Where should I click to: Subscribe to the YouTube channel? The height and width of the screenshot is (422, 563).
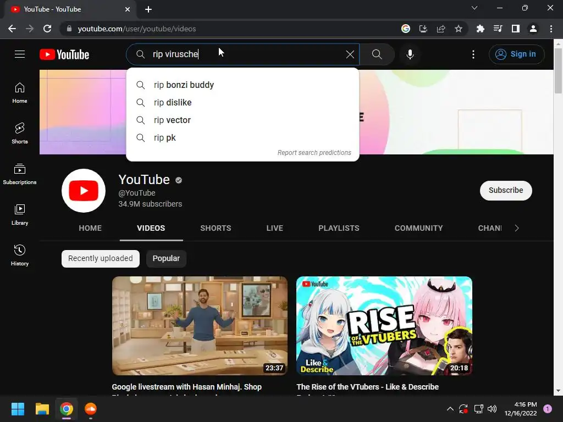[506, 190]
